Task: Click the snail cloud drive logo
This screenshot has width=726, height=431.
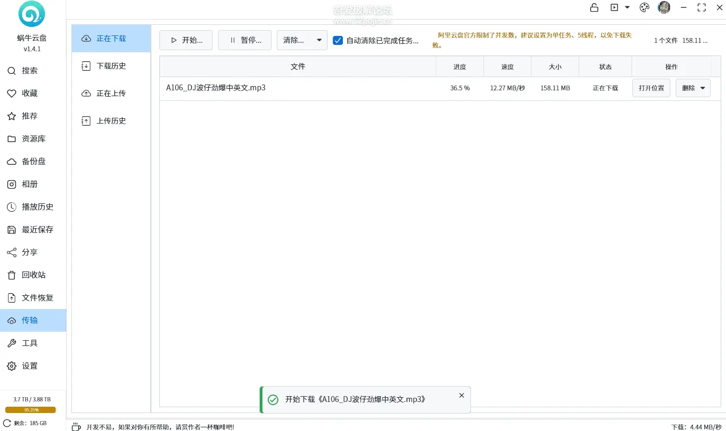Action: [x=32, y=14]
